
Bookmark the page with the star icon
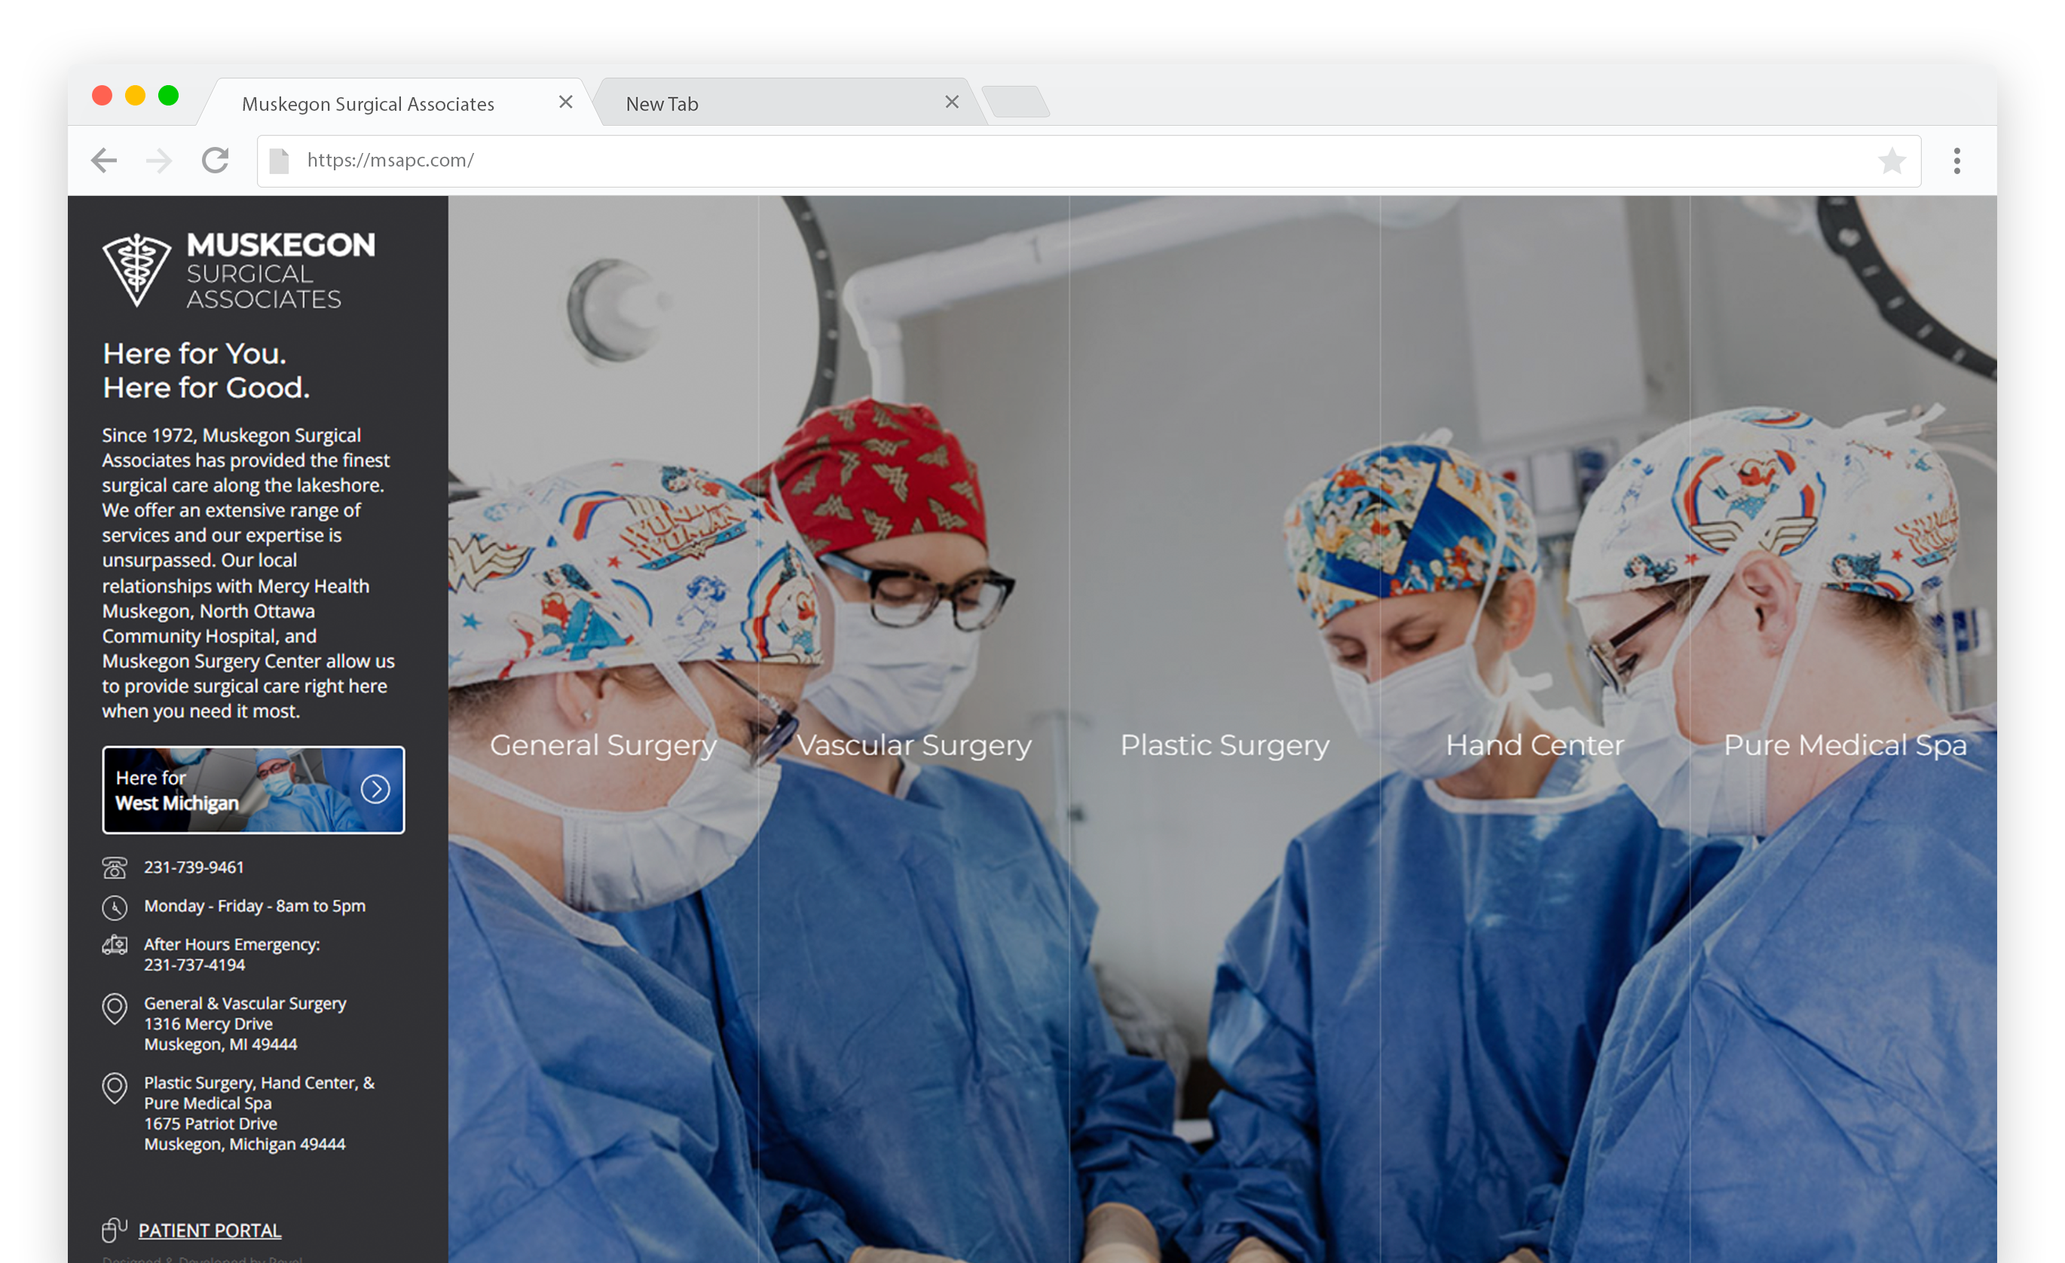tap(1892, 160)
